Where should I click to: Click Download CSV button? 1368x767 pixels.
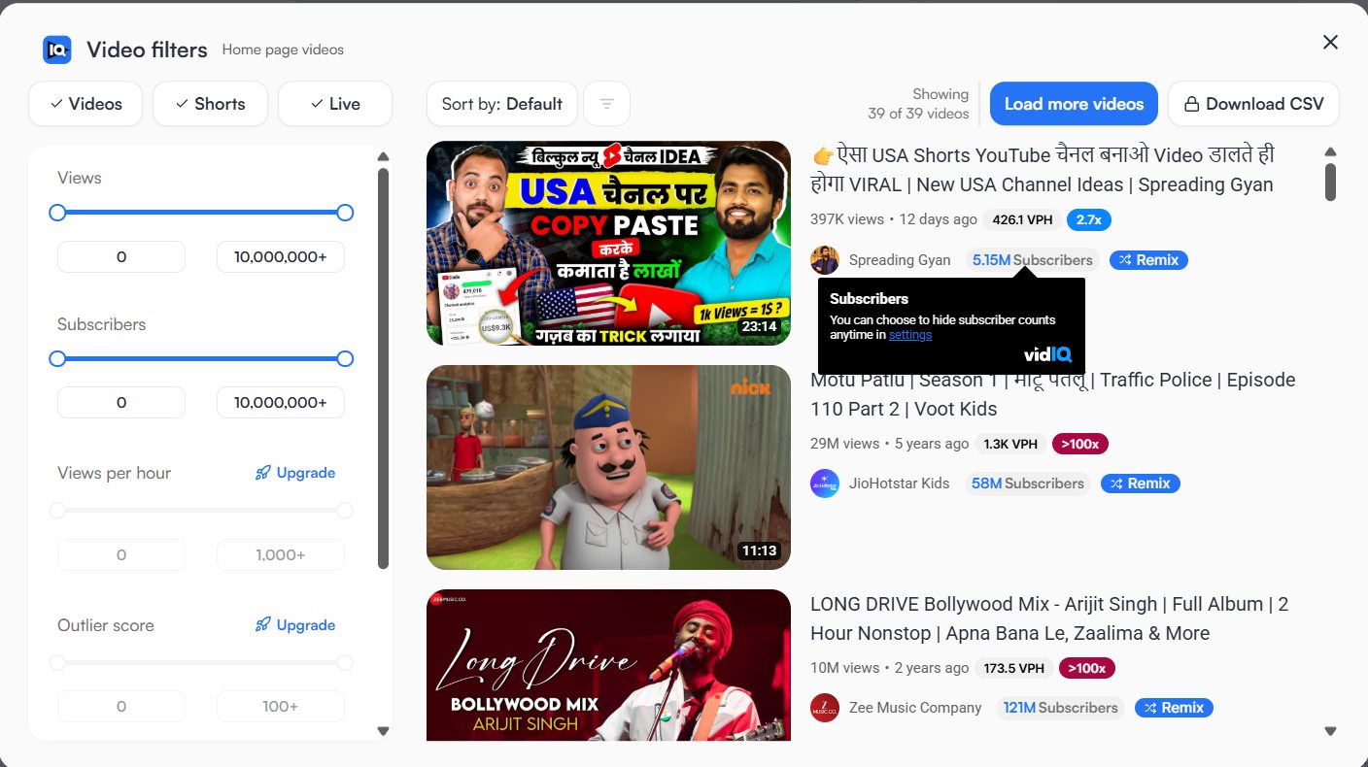click(x=1253, y=104)
